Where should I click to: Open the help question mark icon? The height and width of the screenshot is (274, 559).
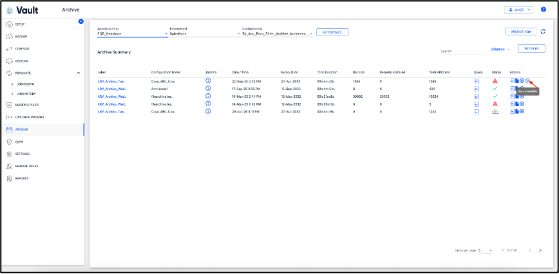pos(543,10)
